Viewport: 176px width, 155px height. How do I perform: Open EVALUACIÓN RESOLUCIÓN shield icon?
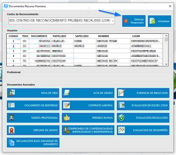click(x=121, y=118)
